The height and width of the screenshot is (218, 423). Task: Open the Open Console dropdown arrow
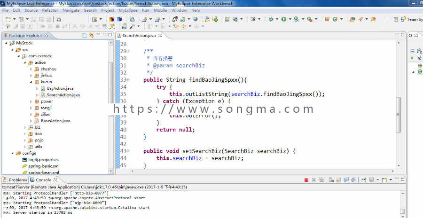pyautogui.click(x=391, y=179)
